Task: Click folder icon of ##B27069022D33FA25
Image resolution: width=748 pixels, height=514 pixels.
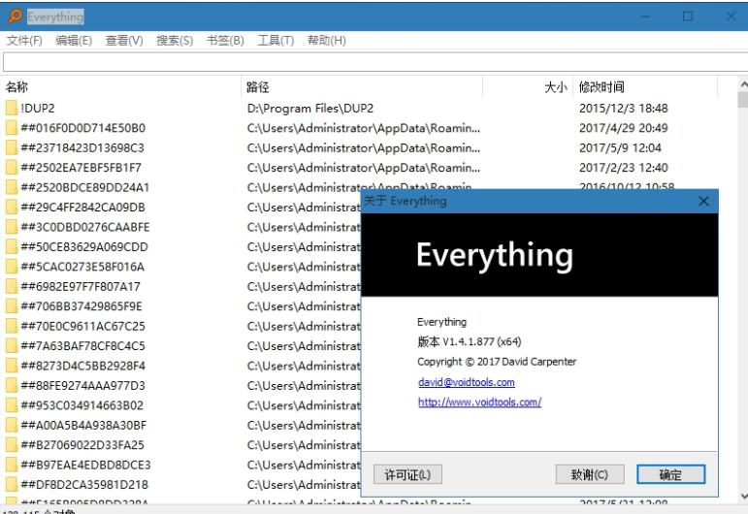Action: (12, 444)
